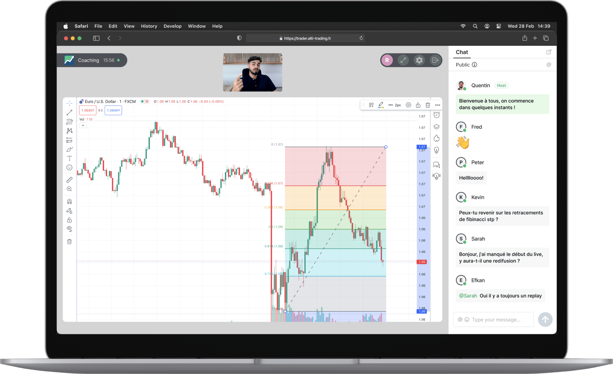Screen dimensions: 613x374
Task: Open drawing settings hexagon icon
Action: coord(409,105)
